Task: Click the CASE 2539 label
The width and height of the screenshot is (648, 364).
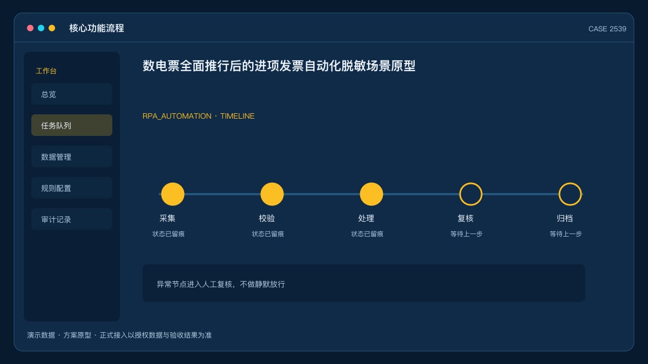Action: click(607, 29)
